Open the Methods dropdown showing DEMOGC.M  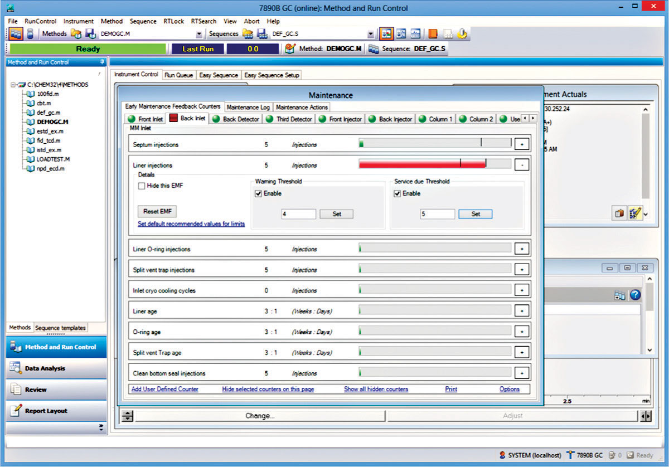point(200,34)
